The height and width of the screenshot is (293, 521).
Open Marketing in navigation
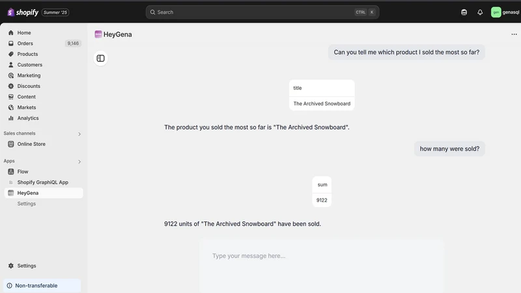click(29, 76)
